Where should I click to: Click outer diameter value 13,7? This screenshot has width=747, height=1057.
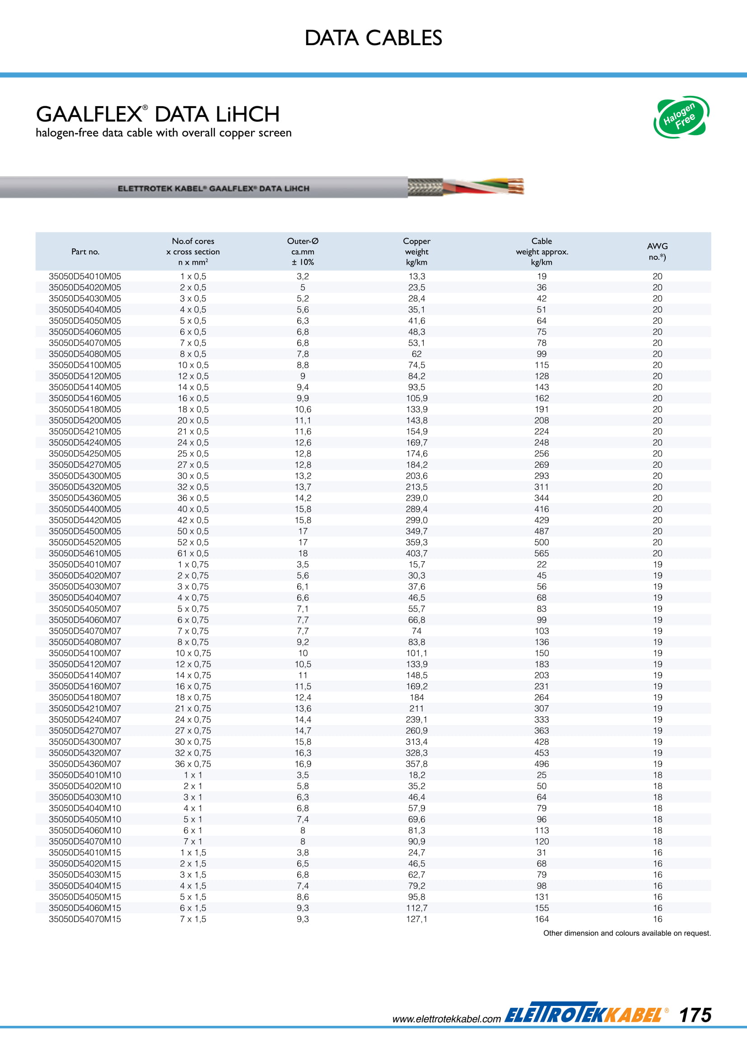(303, 487)
